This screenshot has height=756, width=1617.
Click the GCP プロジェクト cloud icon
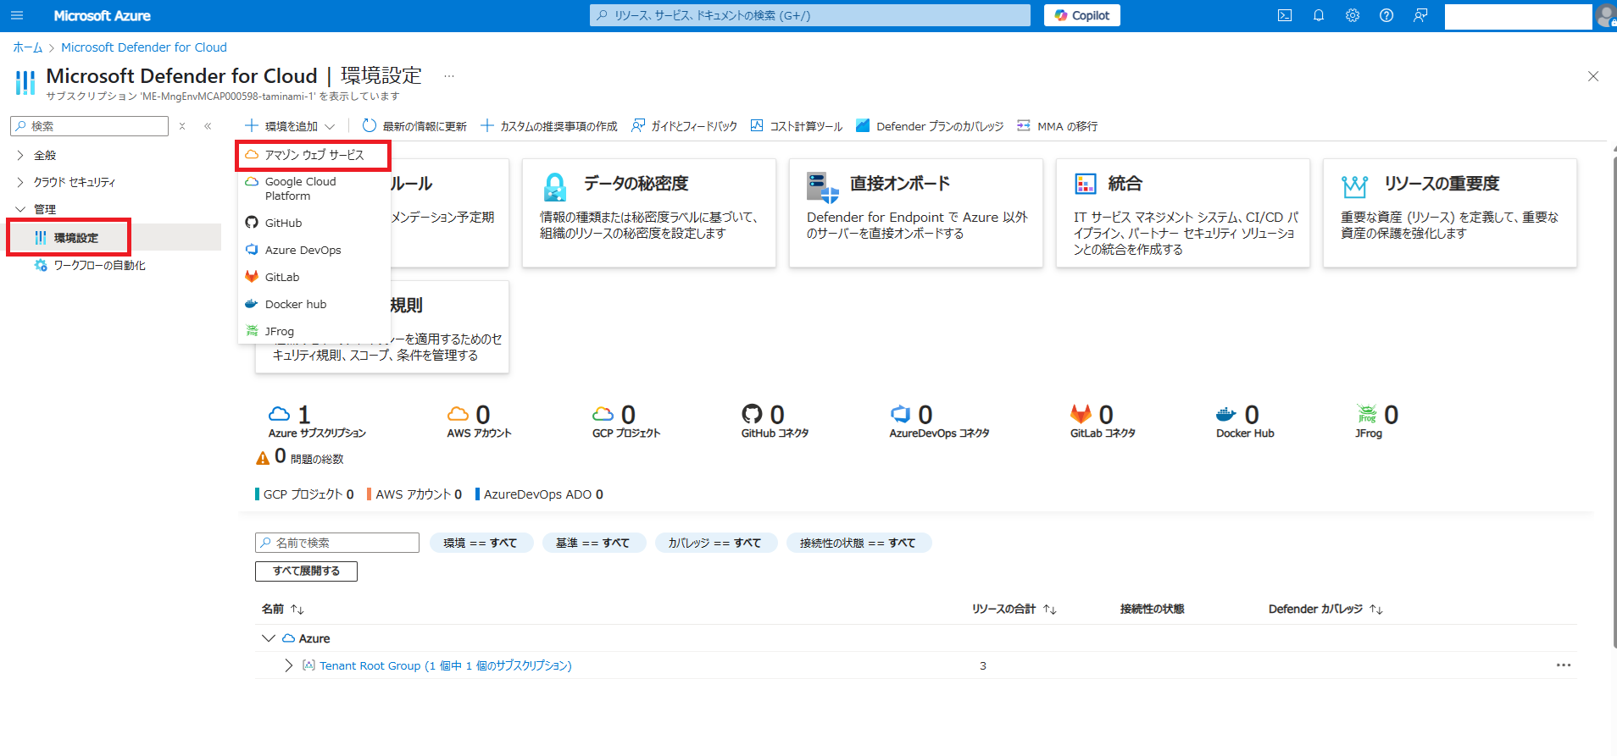[603, 414]
